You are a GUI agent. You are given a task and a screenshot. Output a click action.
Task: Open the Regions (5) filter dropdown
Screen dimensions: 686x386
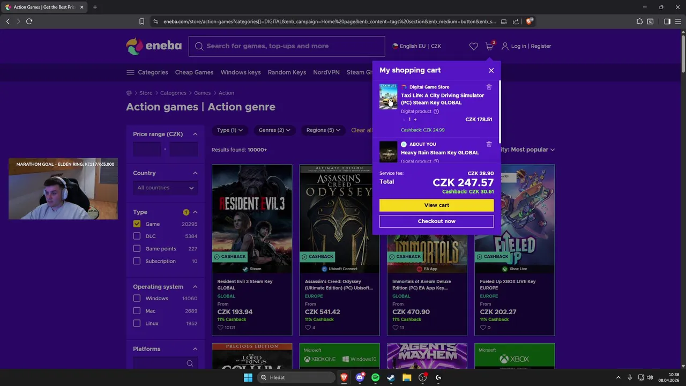[324, 130]
